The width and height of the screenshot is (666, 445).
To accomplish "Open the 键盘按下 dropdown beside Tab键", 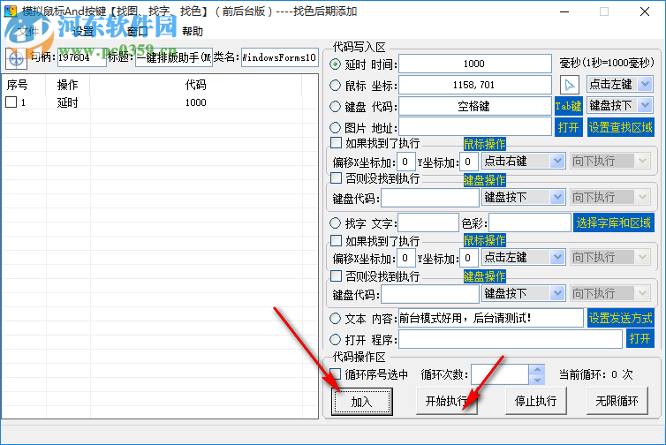I will 620,105.
